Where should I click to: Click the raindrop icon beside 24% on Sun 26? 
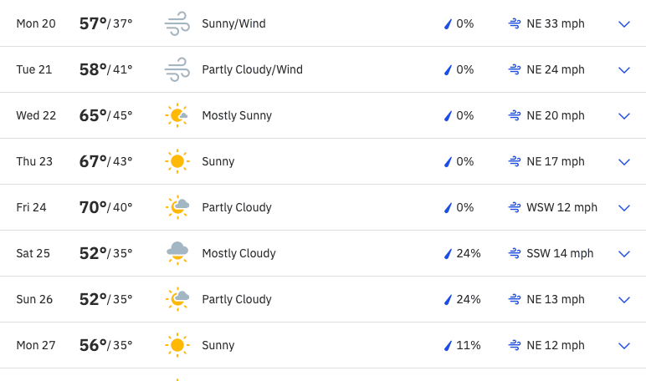pos(448,299)
